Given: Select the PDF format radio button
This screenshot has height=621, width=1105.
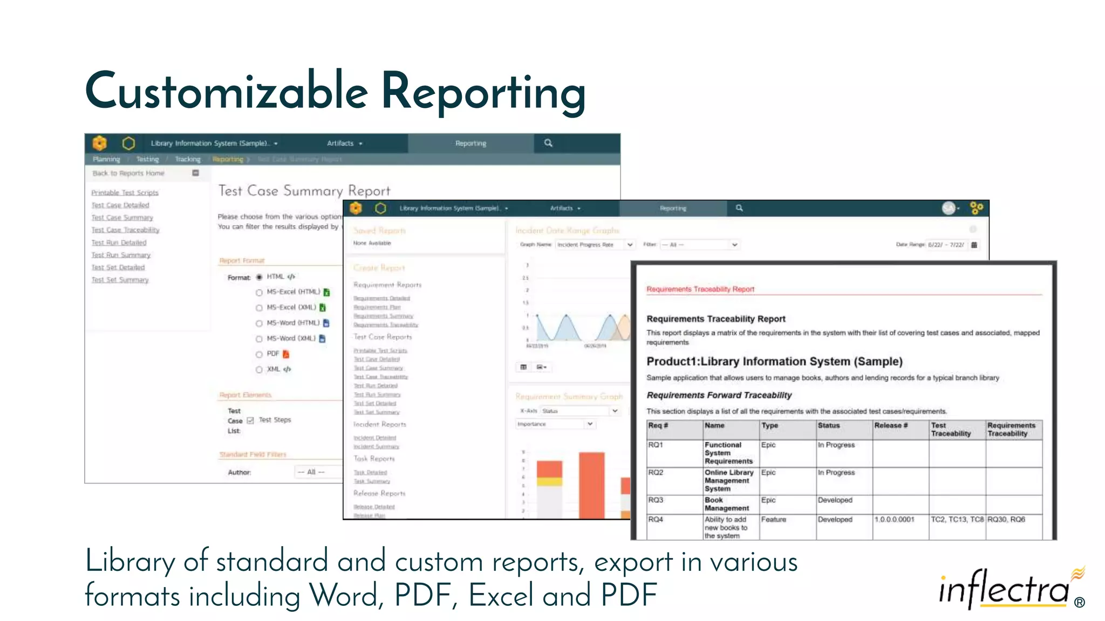Looking at the screenshot, I should point(259,355).
